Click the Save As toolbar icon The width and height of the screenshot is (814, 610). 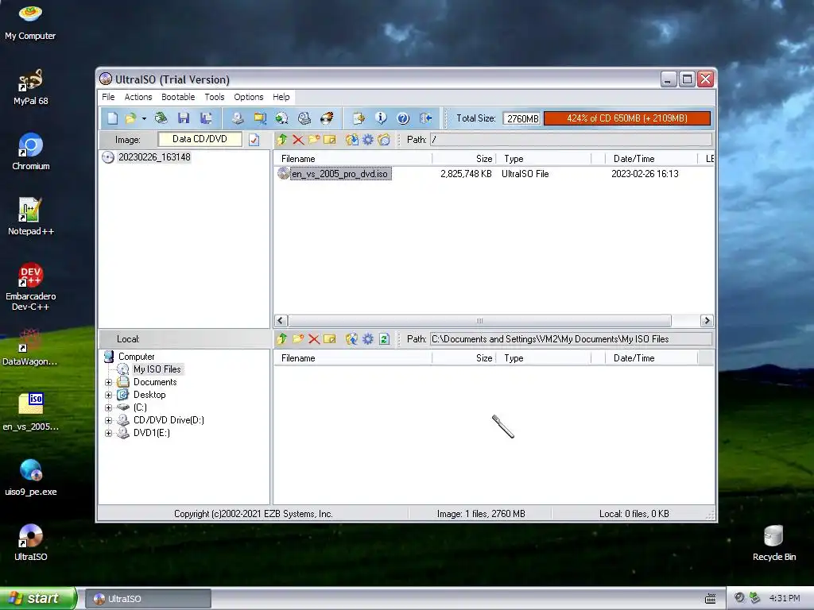206,118
